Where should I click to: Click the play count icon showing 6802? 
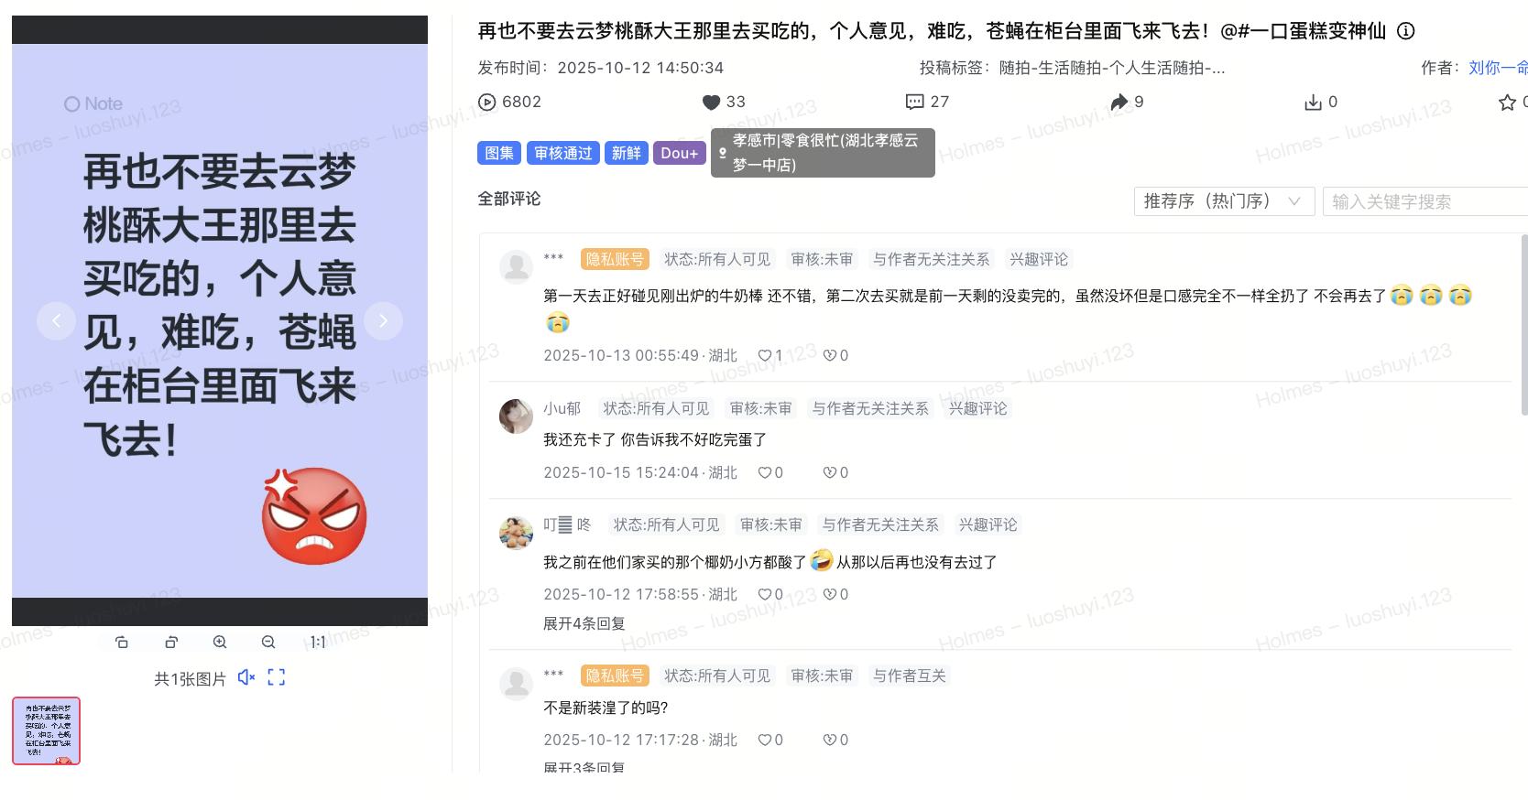point(487,102)
